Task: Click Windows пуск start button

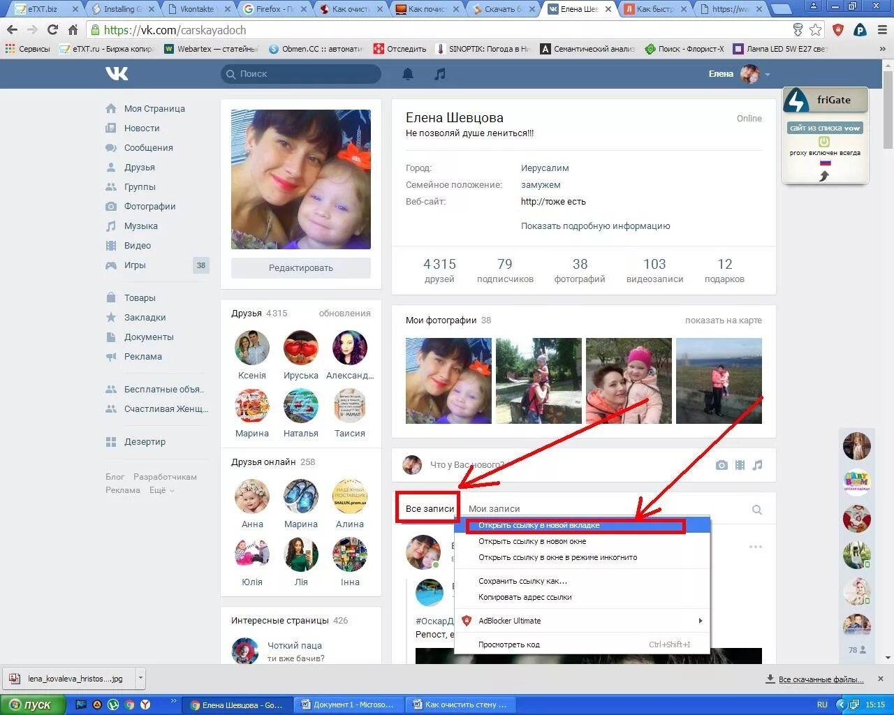Action: pyautogui.click(x=33, y=705)
